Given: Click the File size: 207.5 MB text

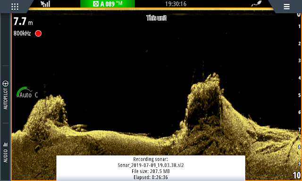Looking at the screenshot, I should (x=151, y=171).
